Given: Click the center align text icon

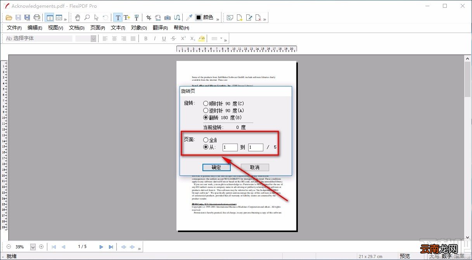Looking at the screenshot, I should tap(114, 38).
